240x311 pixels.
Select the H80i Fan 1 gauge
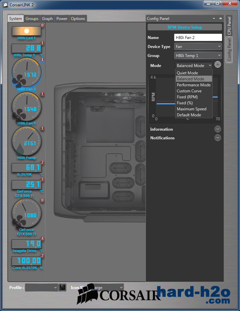pos(27,107)
